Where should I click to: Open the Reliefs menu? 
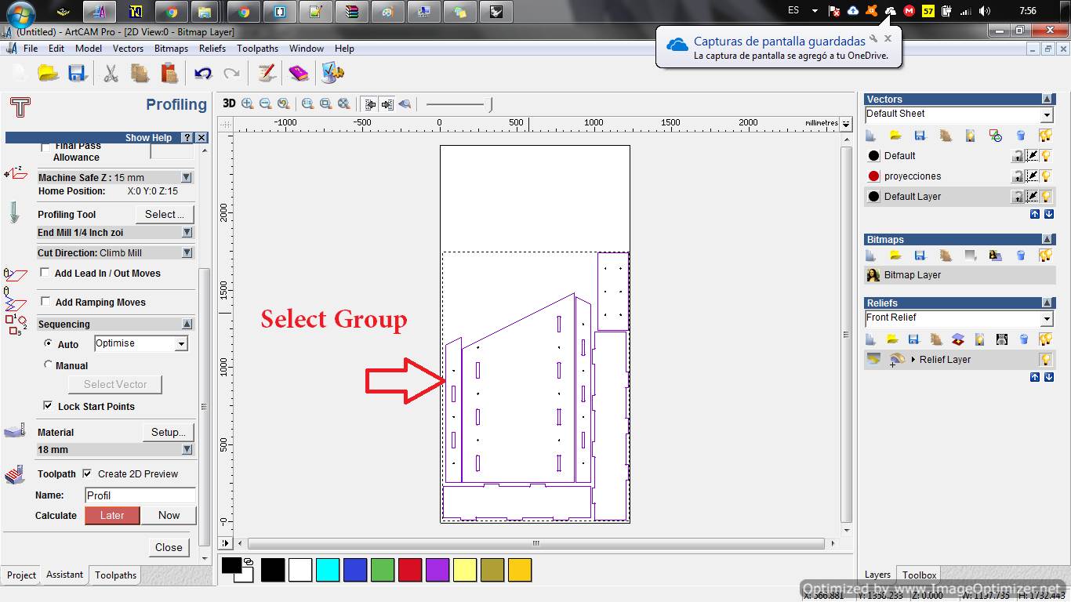[212, 49]
